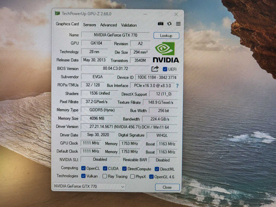Screen dimensions: 276x207
Task: Click the Bus Interface question mark
Action: 177,86
